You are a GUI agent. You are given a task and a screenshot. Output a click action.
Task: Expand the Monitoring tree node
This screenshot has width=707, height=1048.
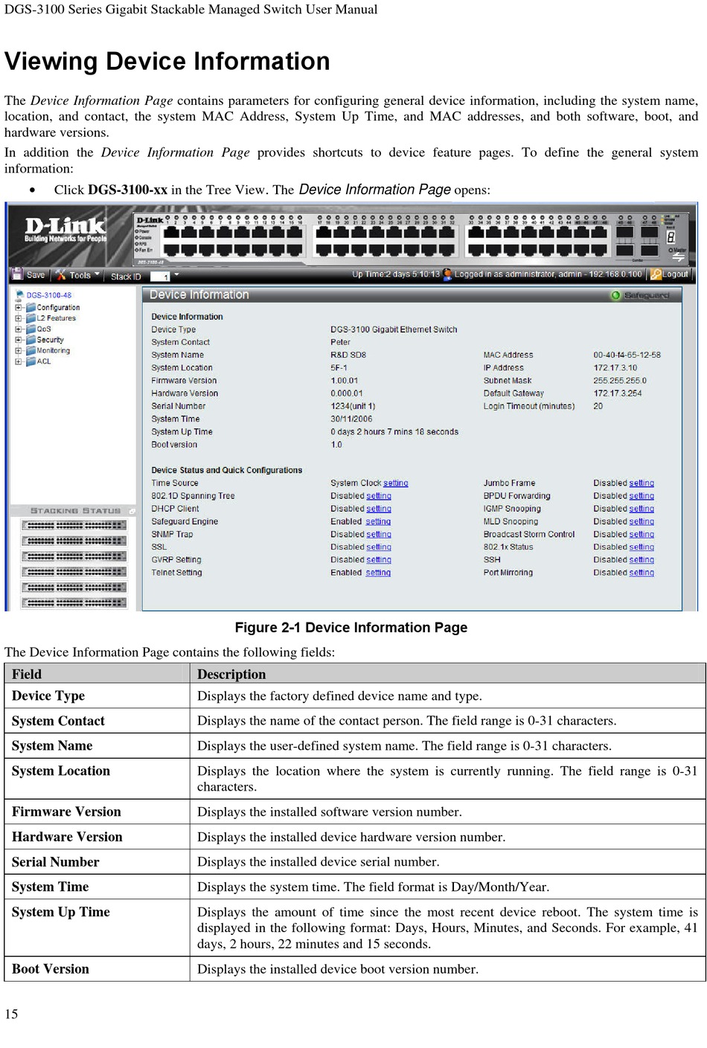[19, 350]
